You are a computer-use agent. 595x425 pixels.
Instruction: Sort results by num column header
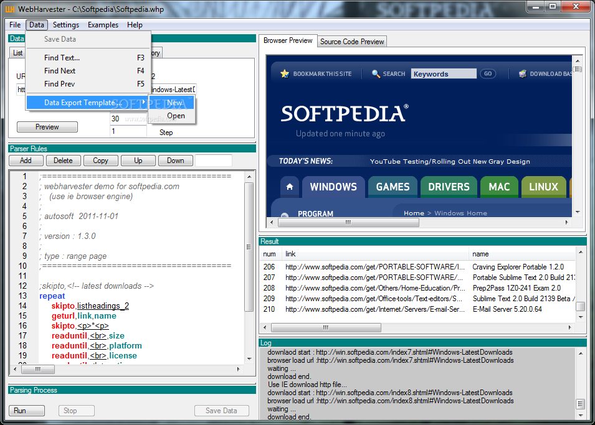pyautogui.click(x=270, y=254)
